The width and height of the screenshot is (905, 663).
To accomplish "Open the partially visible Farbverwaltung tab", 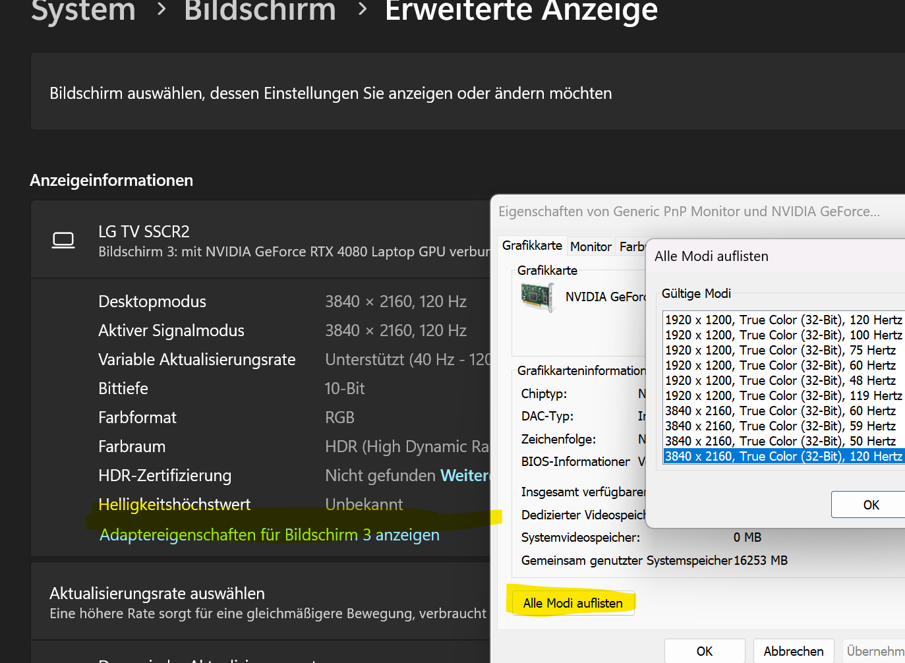I will coord(632,246).
